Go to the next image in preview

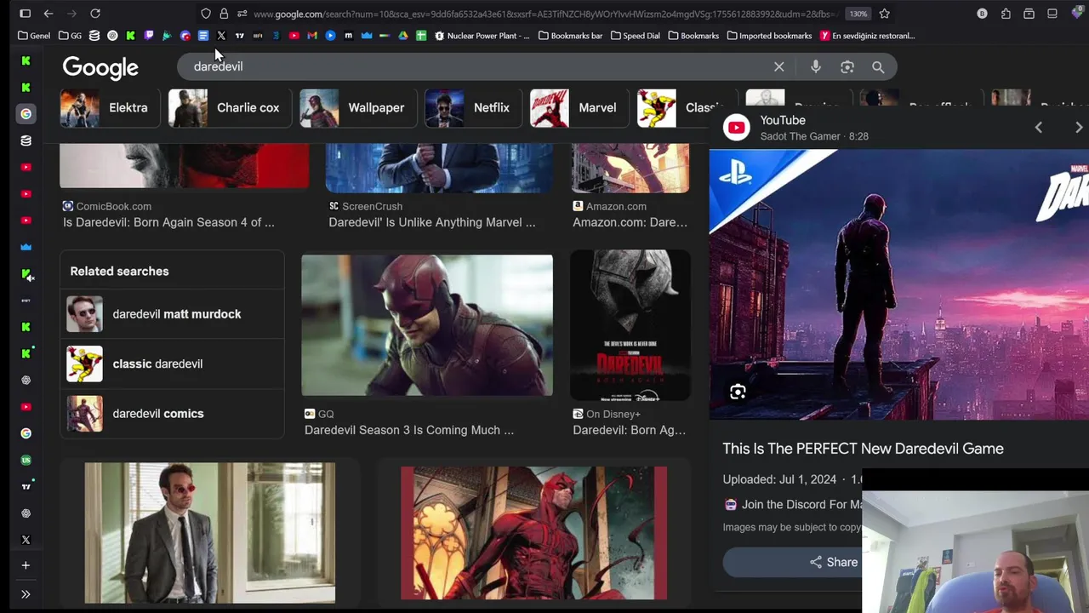click(1079, 127)
